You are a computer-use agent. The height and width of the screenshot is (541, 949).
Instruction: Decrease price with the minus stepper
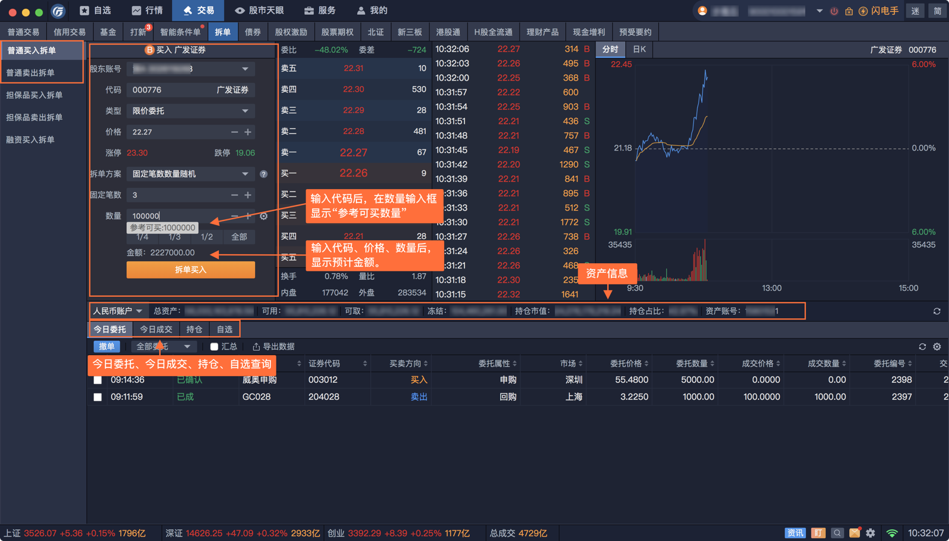point(234,132)
